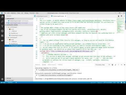
Task: Open the Go menu
Action: 22,13
